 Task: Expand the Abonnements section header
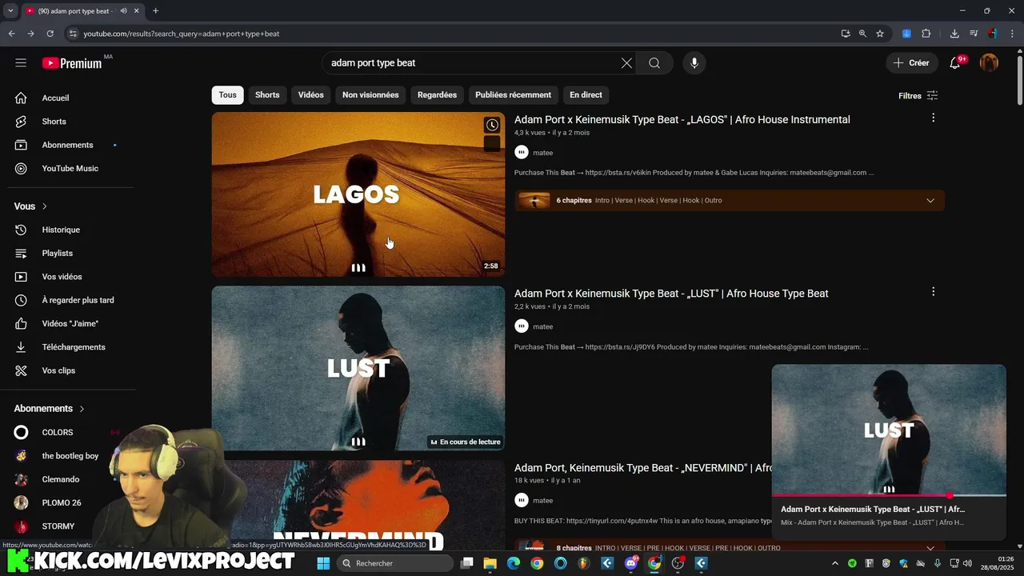[x=49, y=409]
